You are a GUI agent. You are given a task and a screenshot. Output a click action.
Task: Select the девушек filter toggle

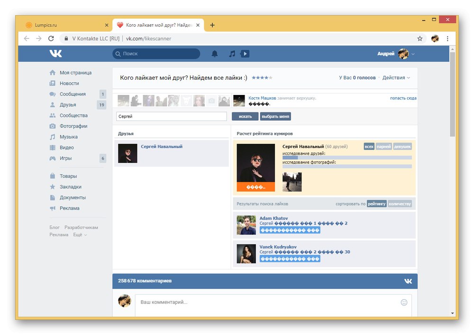tap(402, 147)
